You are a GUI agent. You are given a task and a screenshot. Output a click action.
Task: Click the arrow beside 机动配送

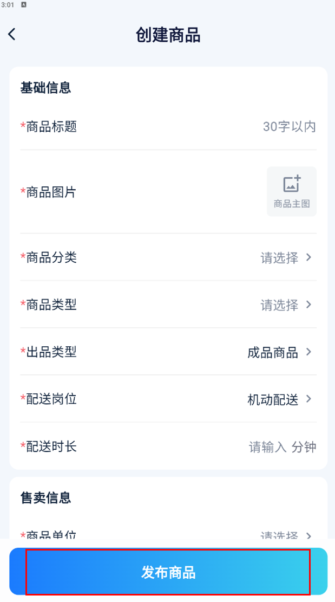coord(309,399)
